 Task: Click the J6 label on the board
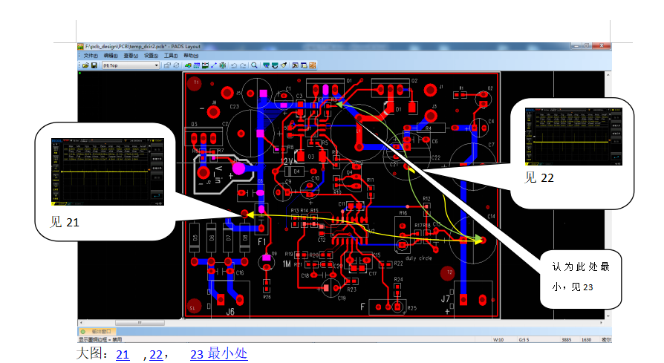pos(230,312)
